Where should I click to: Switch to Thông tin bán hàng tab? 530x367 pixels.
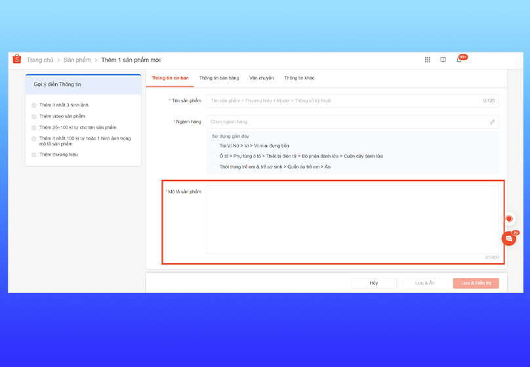coord(219,78)
